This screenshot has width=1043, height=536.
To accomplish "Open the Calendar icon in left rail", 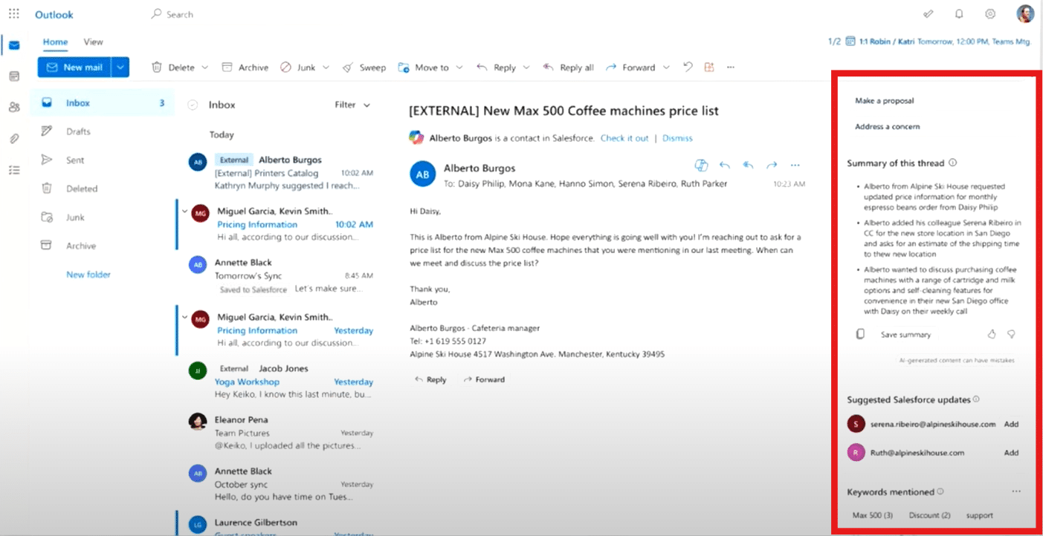I will [x=14, y=76].
